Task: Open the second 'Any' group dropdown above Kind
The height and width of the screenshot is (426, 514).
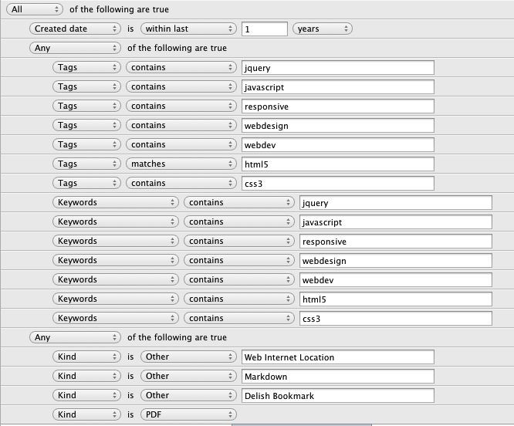Action: point(76,337)
